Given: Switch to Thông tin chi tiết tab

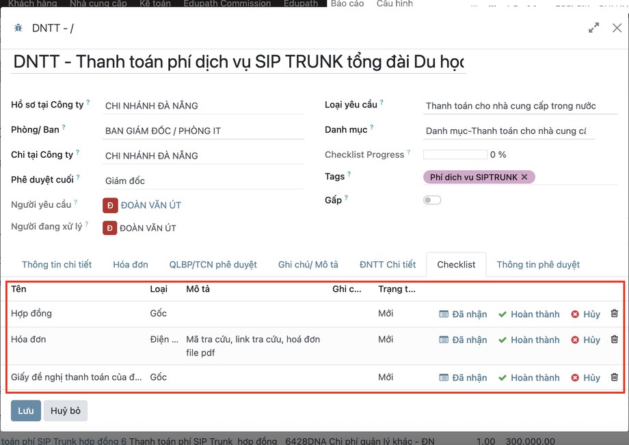Looking at the screenshot, I should 57,265.
